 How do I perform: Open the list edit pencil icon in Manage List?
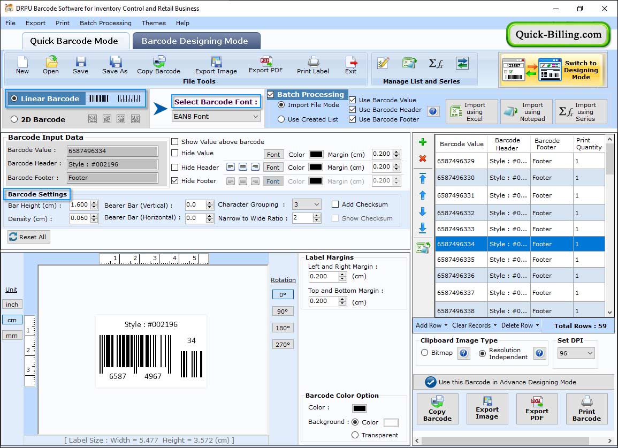point(383,63)
